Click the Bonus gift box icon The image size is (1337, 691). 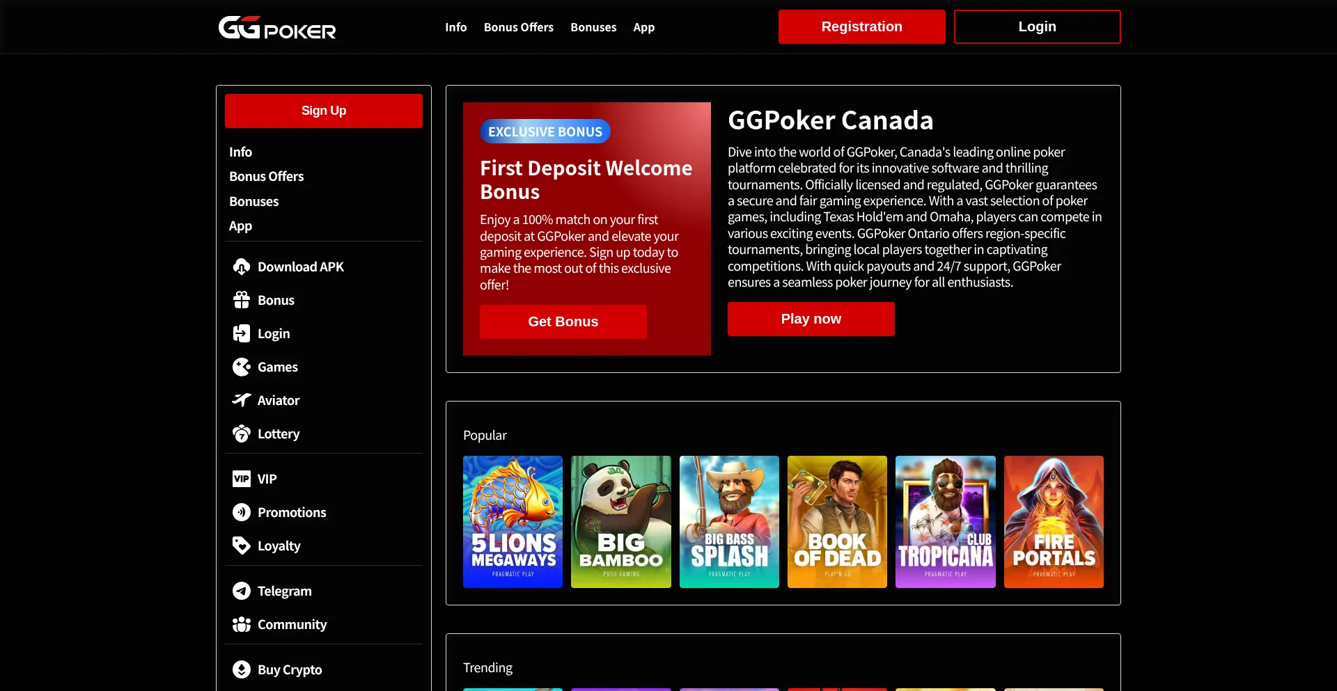click(x=242, y=300)
